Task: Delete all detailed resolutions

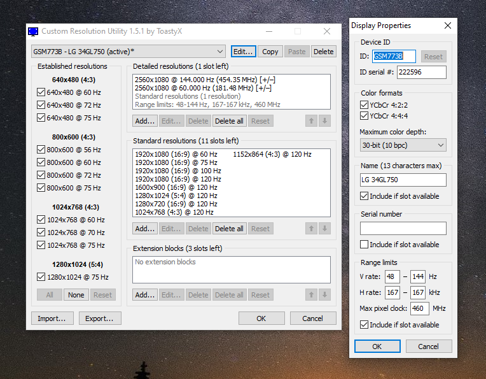Action: click(x=229, y=121)
